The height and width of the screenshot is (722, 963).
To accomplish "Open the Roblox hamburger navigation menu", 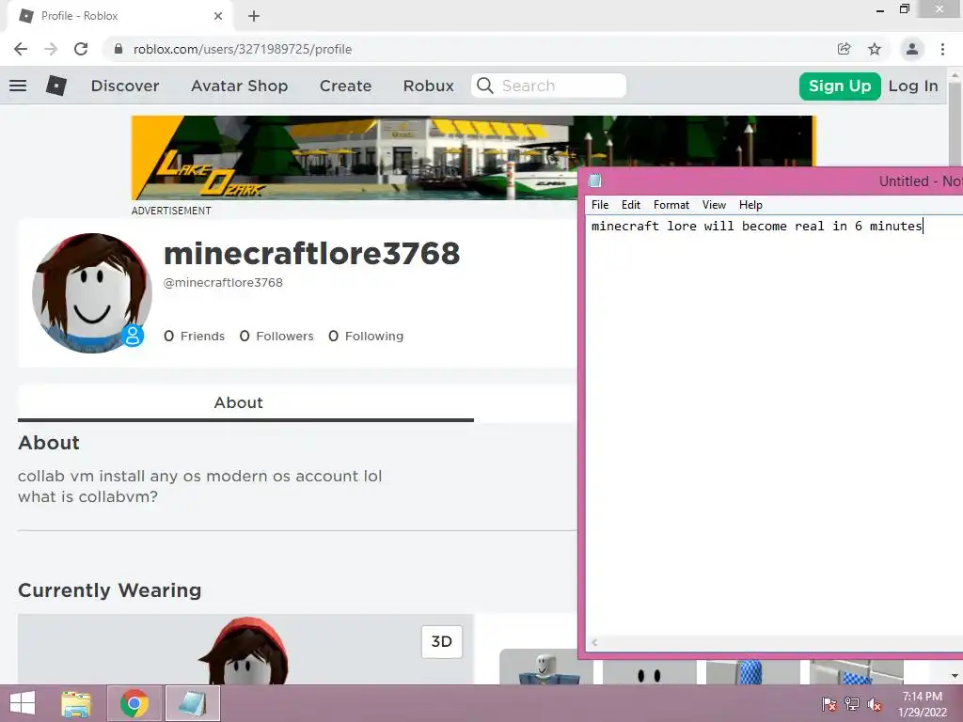I will click(18, 86).
